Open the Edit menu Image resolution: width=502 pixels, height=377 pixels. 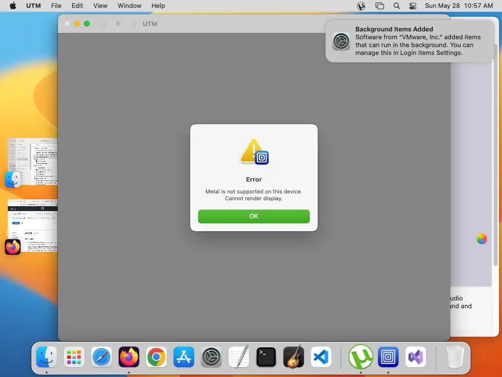pos(77,6)
